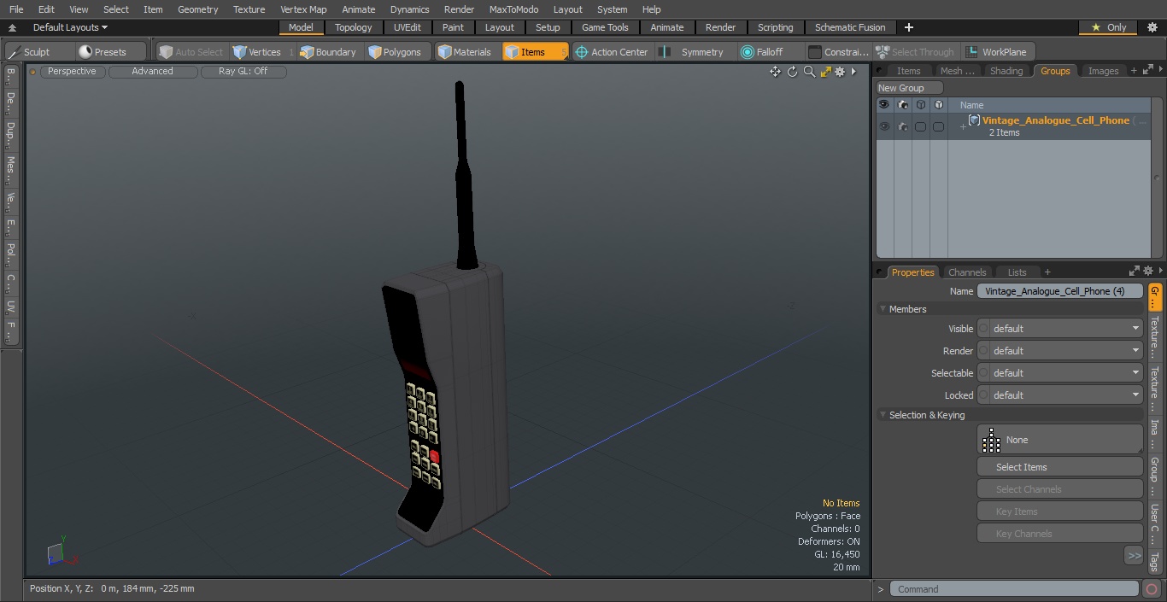Image resolution: width=1167 pixels, height=602 pixels.
Task: Click the double-arrow more button in Properties
Action: click(1134, 556)
